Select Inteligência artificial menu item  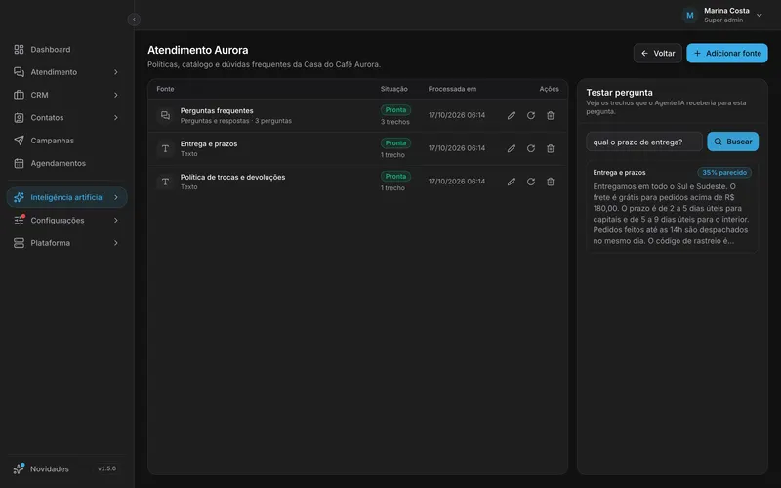point(67,197)
